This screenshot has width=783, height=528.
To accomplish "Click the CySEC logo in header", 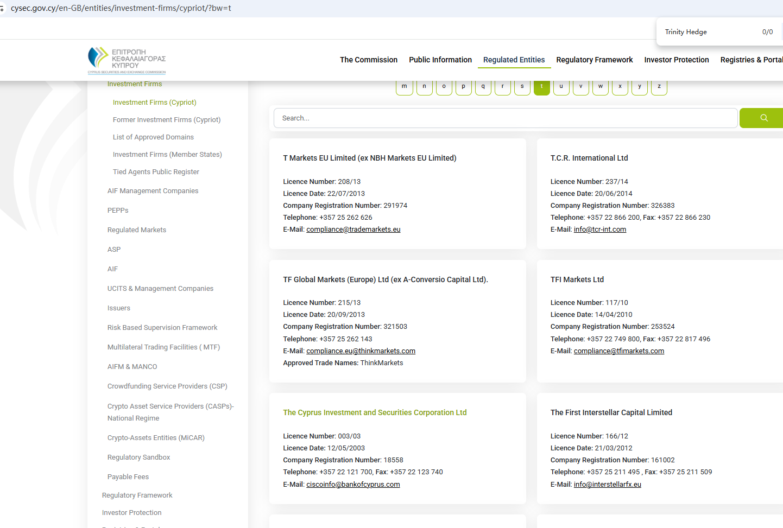I will pos(127,60).
